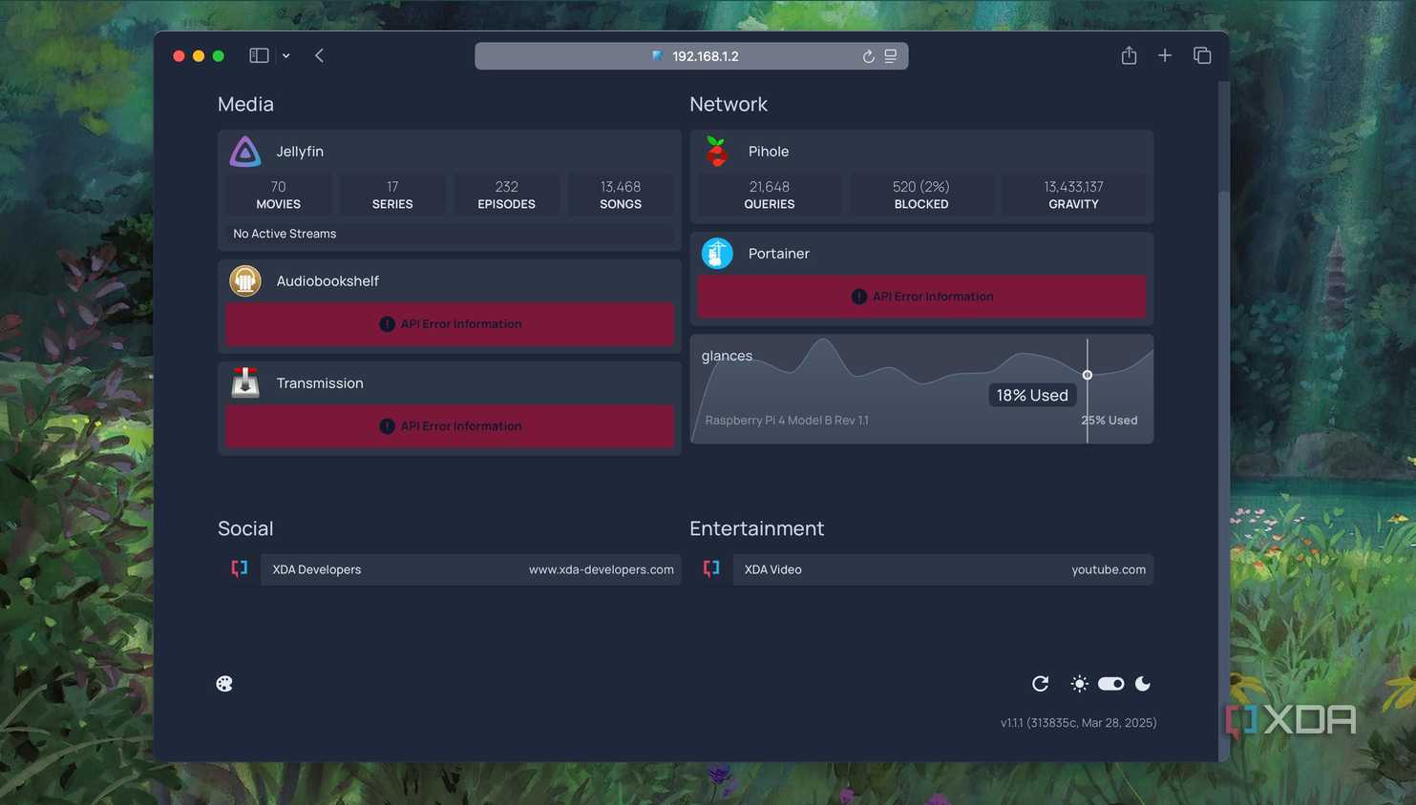Select the moon dark-mode icon
1416x805 pixels.
pyautogui.click(x=1143, y=684)
